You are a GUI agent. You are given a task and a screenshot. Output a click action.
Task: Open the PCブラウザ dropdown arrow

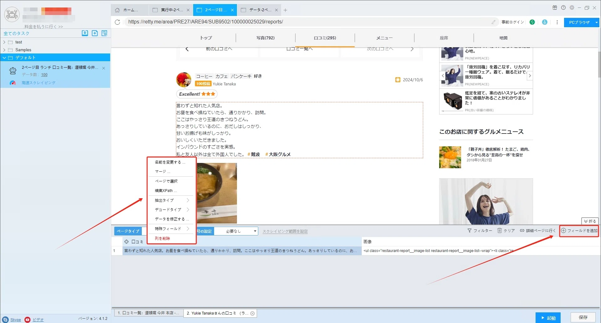point(597,23)
